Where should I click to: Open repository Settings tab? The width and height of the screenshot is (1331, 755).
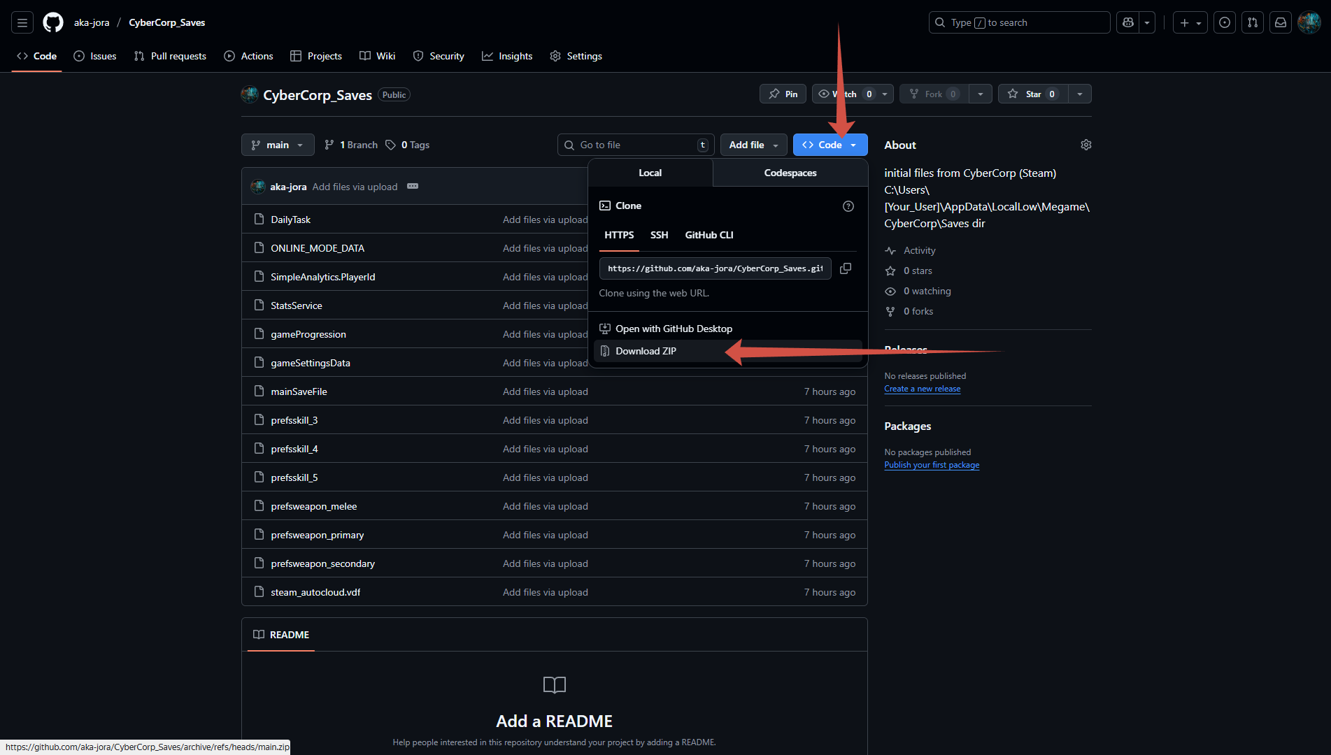pos(576,56)
